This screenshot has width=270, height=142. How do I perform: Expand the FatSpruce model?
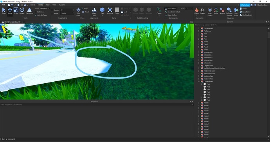[x=199, y=31]
